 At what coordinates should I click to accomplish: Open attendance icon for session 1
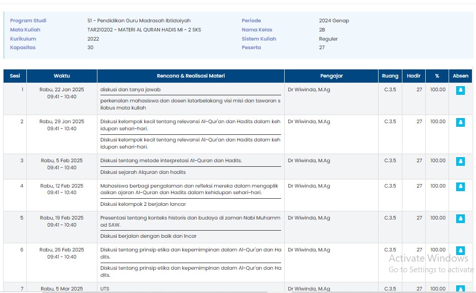point(460,90)
